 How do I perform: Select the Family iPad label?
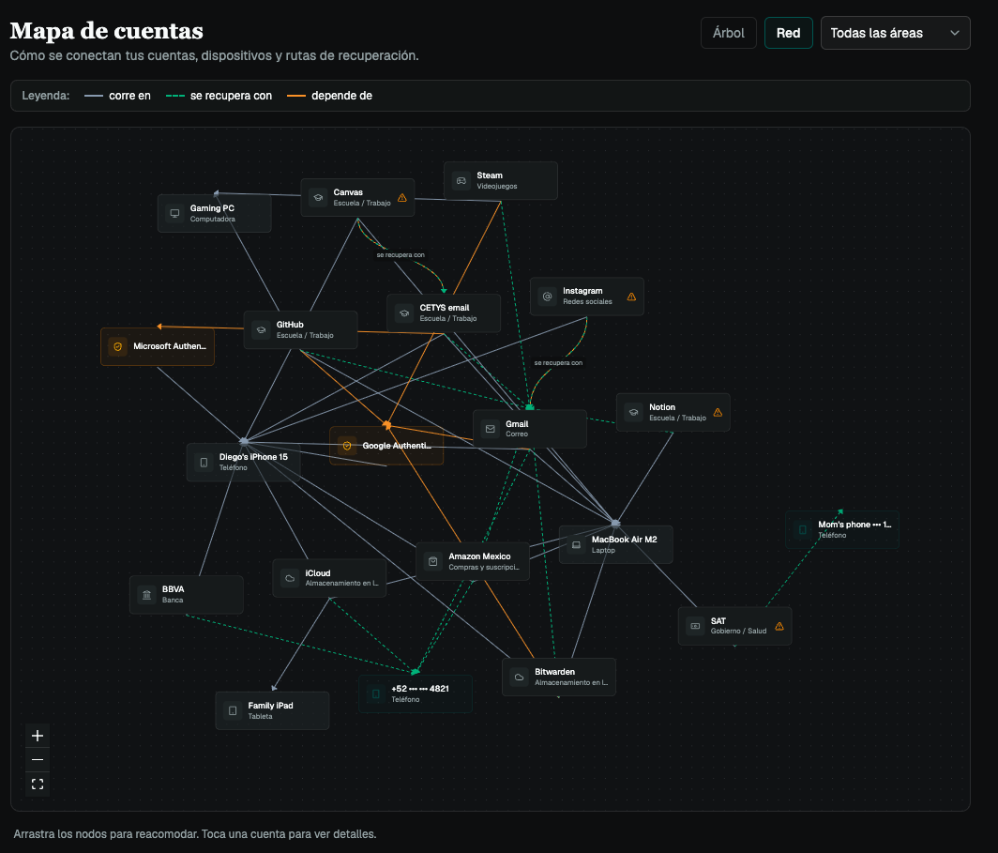[270, 706]
